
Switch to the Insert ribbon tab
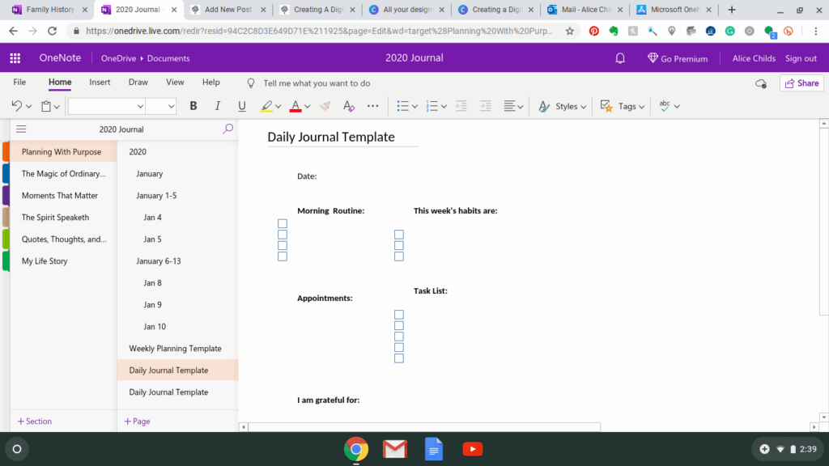click(100, 83)
